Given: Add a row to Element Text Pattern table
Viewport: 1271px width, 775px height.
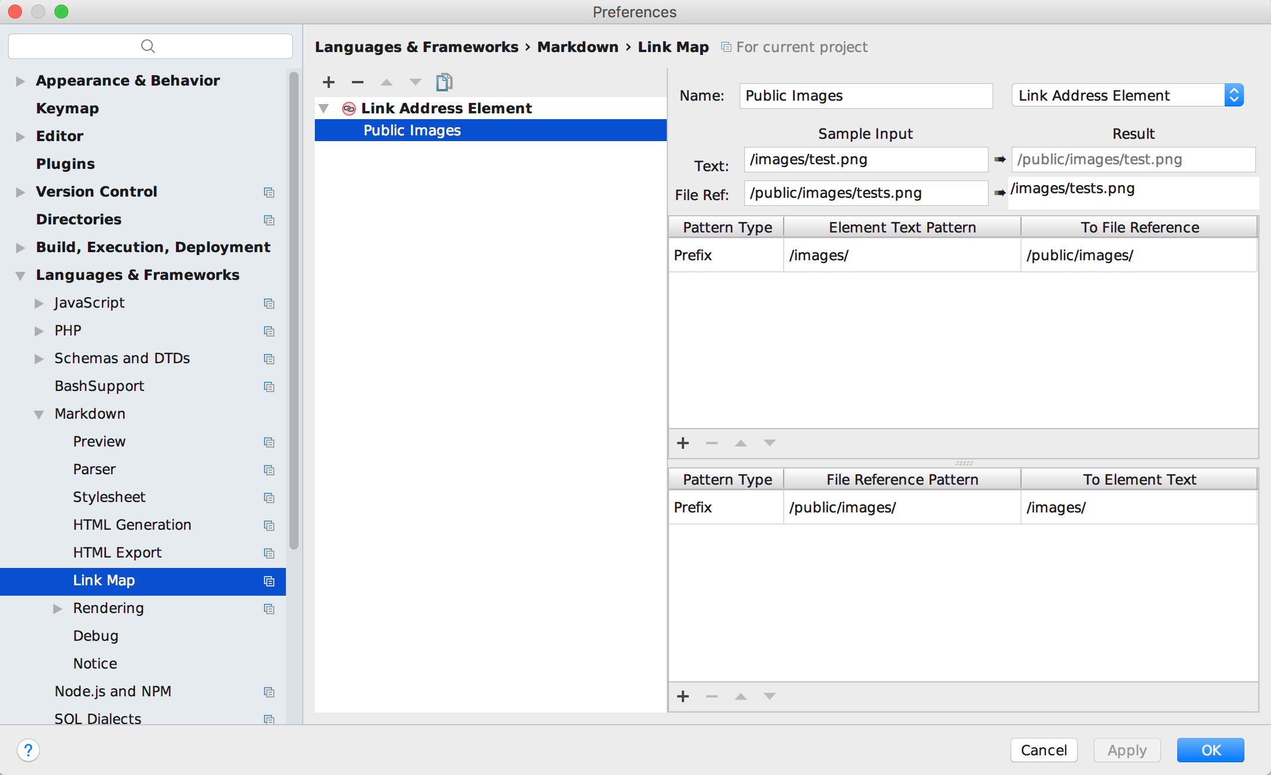Looking at the screenshot, I should pos(683,443).
